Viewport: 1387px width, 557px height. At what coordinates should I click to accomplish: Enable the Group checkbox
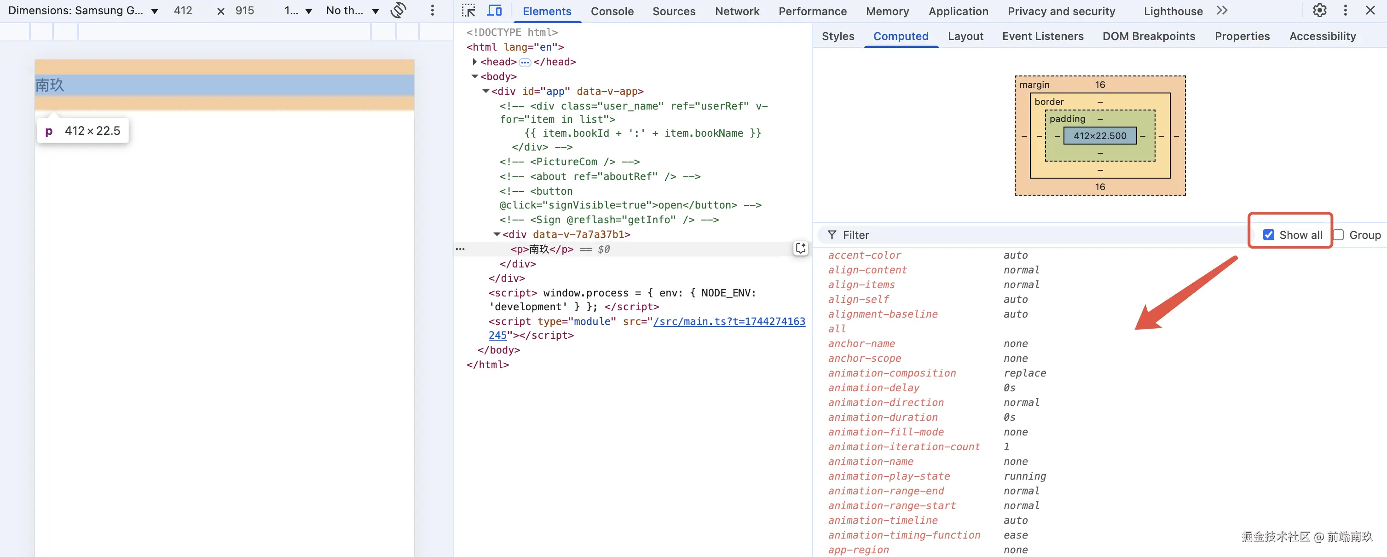tap(1339, 235)
